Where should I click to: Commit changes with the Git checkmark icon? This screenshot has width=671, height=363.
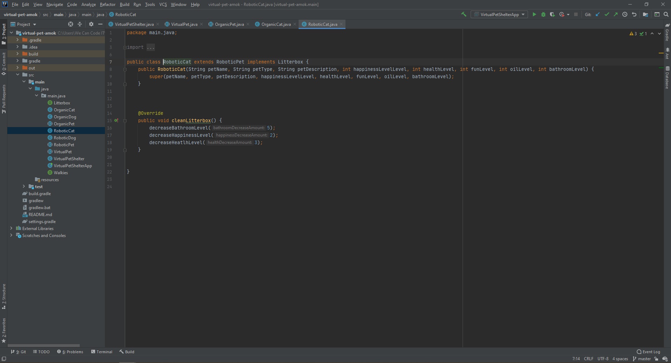click(607, 14)
